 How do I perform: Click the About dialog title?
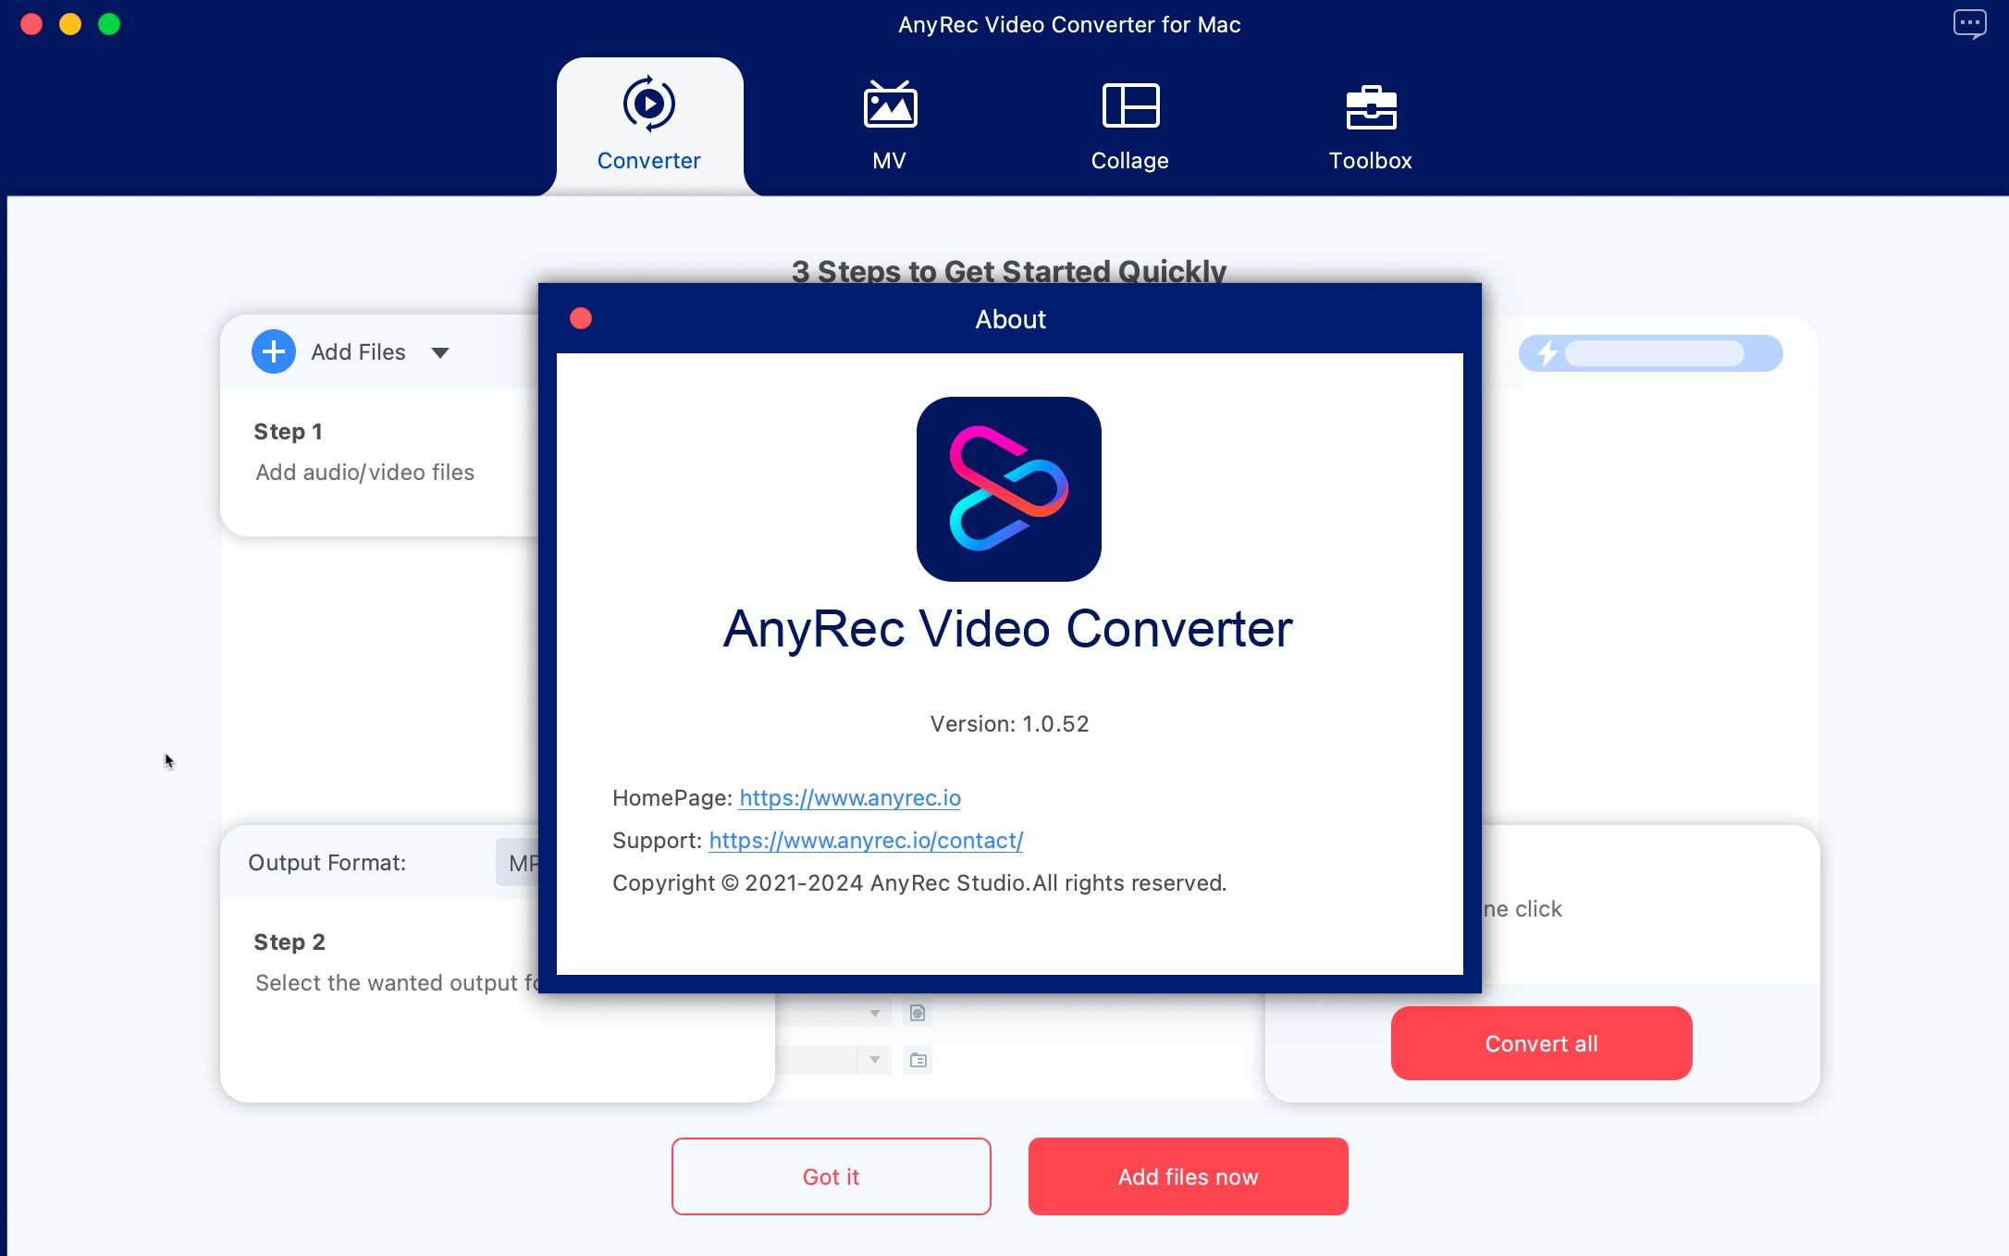[1010, 319]
